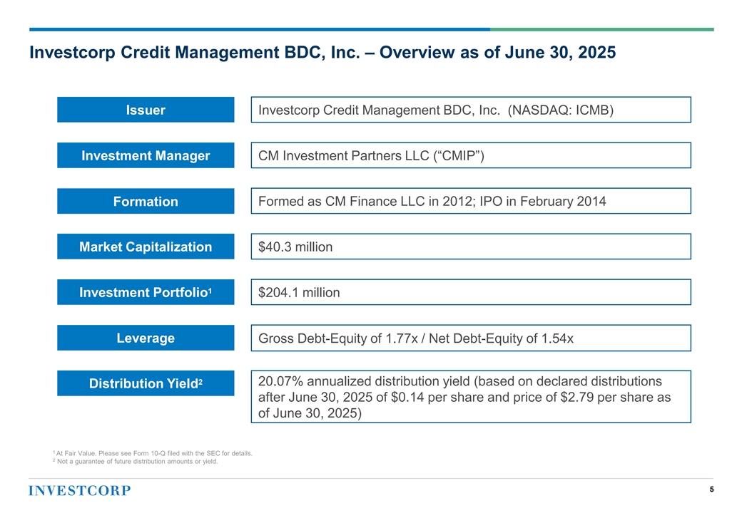The image size is (742, 513).
Task: Select footnote 1 about Fair Value
Action: (153, 453)
